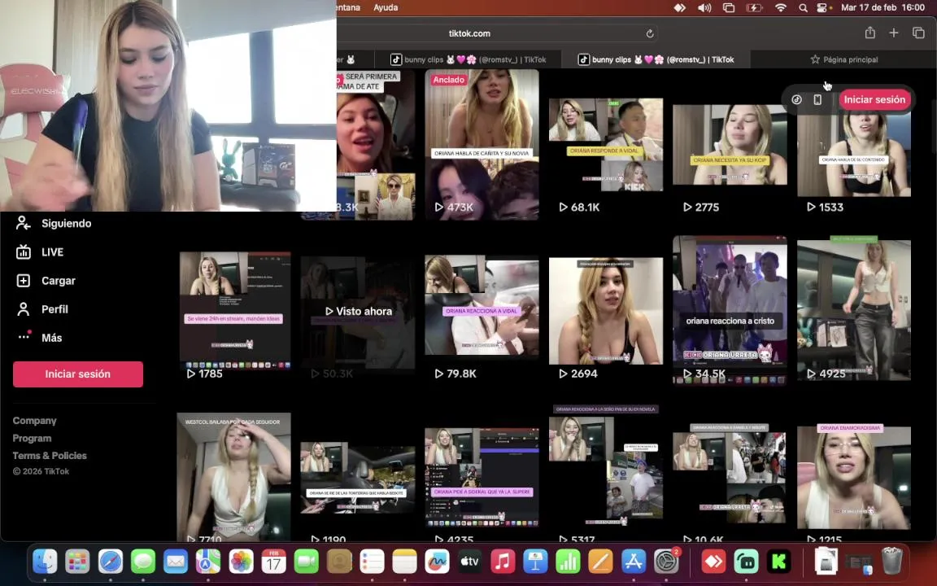The width and height of the screenshot is (937, 586).
Task: Click the volume icon in menu bar
Action: [704, 8]
